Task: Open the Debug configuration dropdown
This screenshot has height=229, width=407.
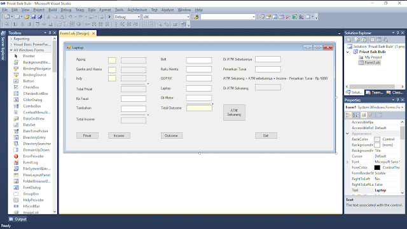Action: click(139, 17)
